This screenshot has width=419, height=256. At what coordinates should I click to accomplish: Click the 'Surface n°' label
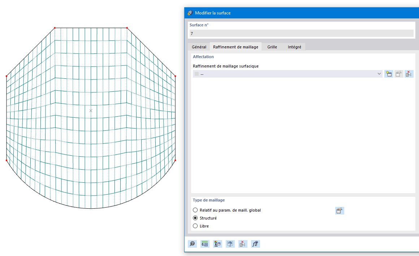(199, 25)
